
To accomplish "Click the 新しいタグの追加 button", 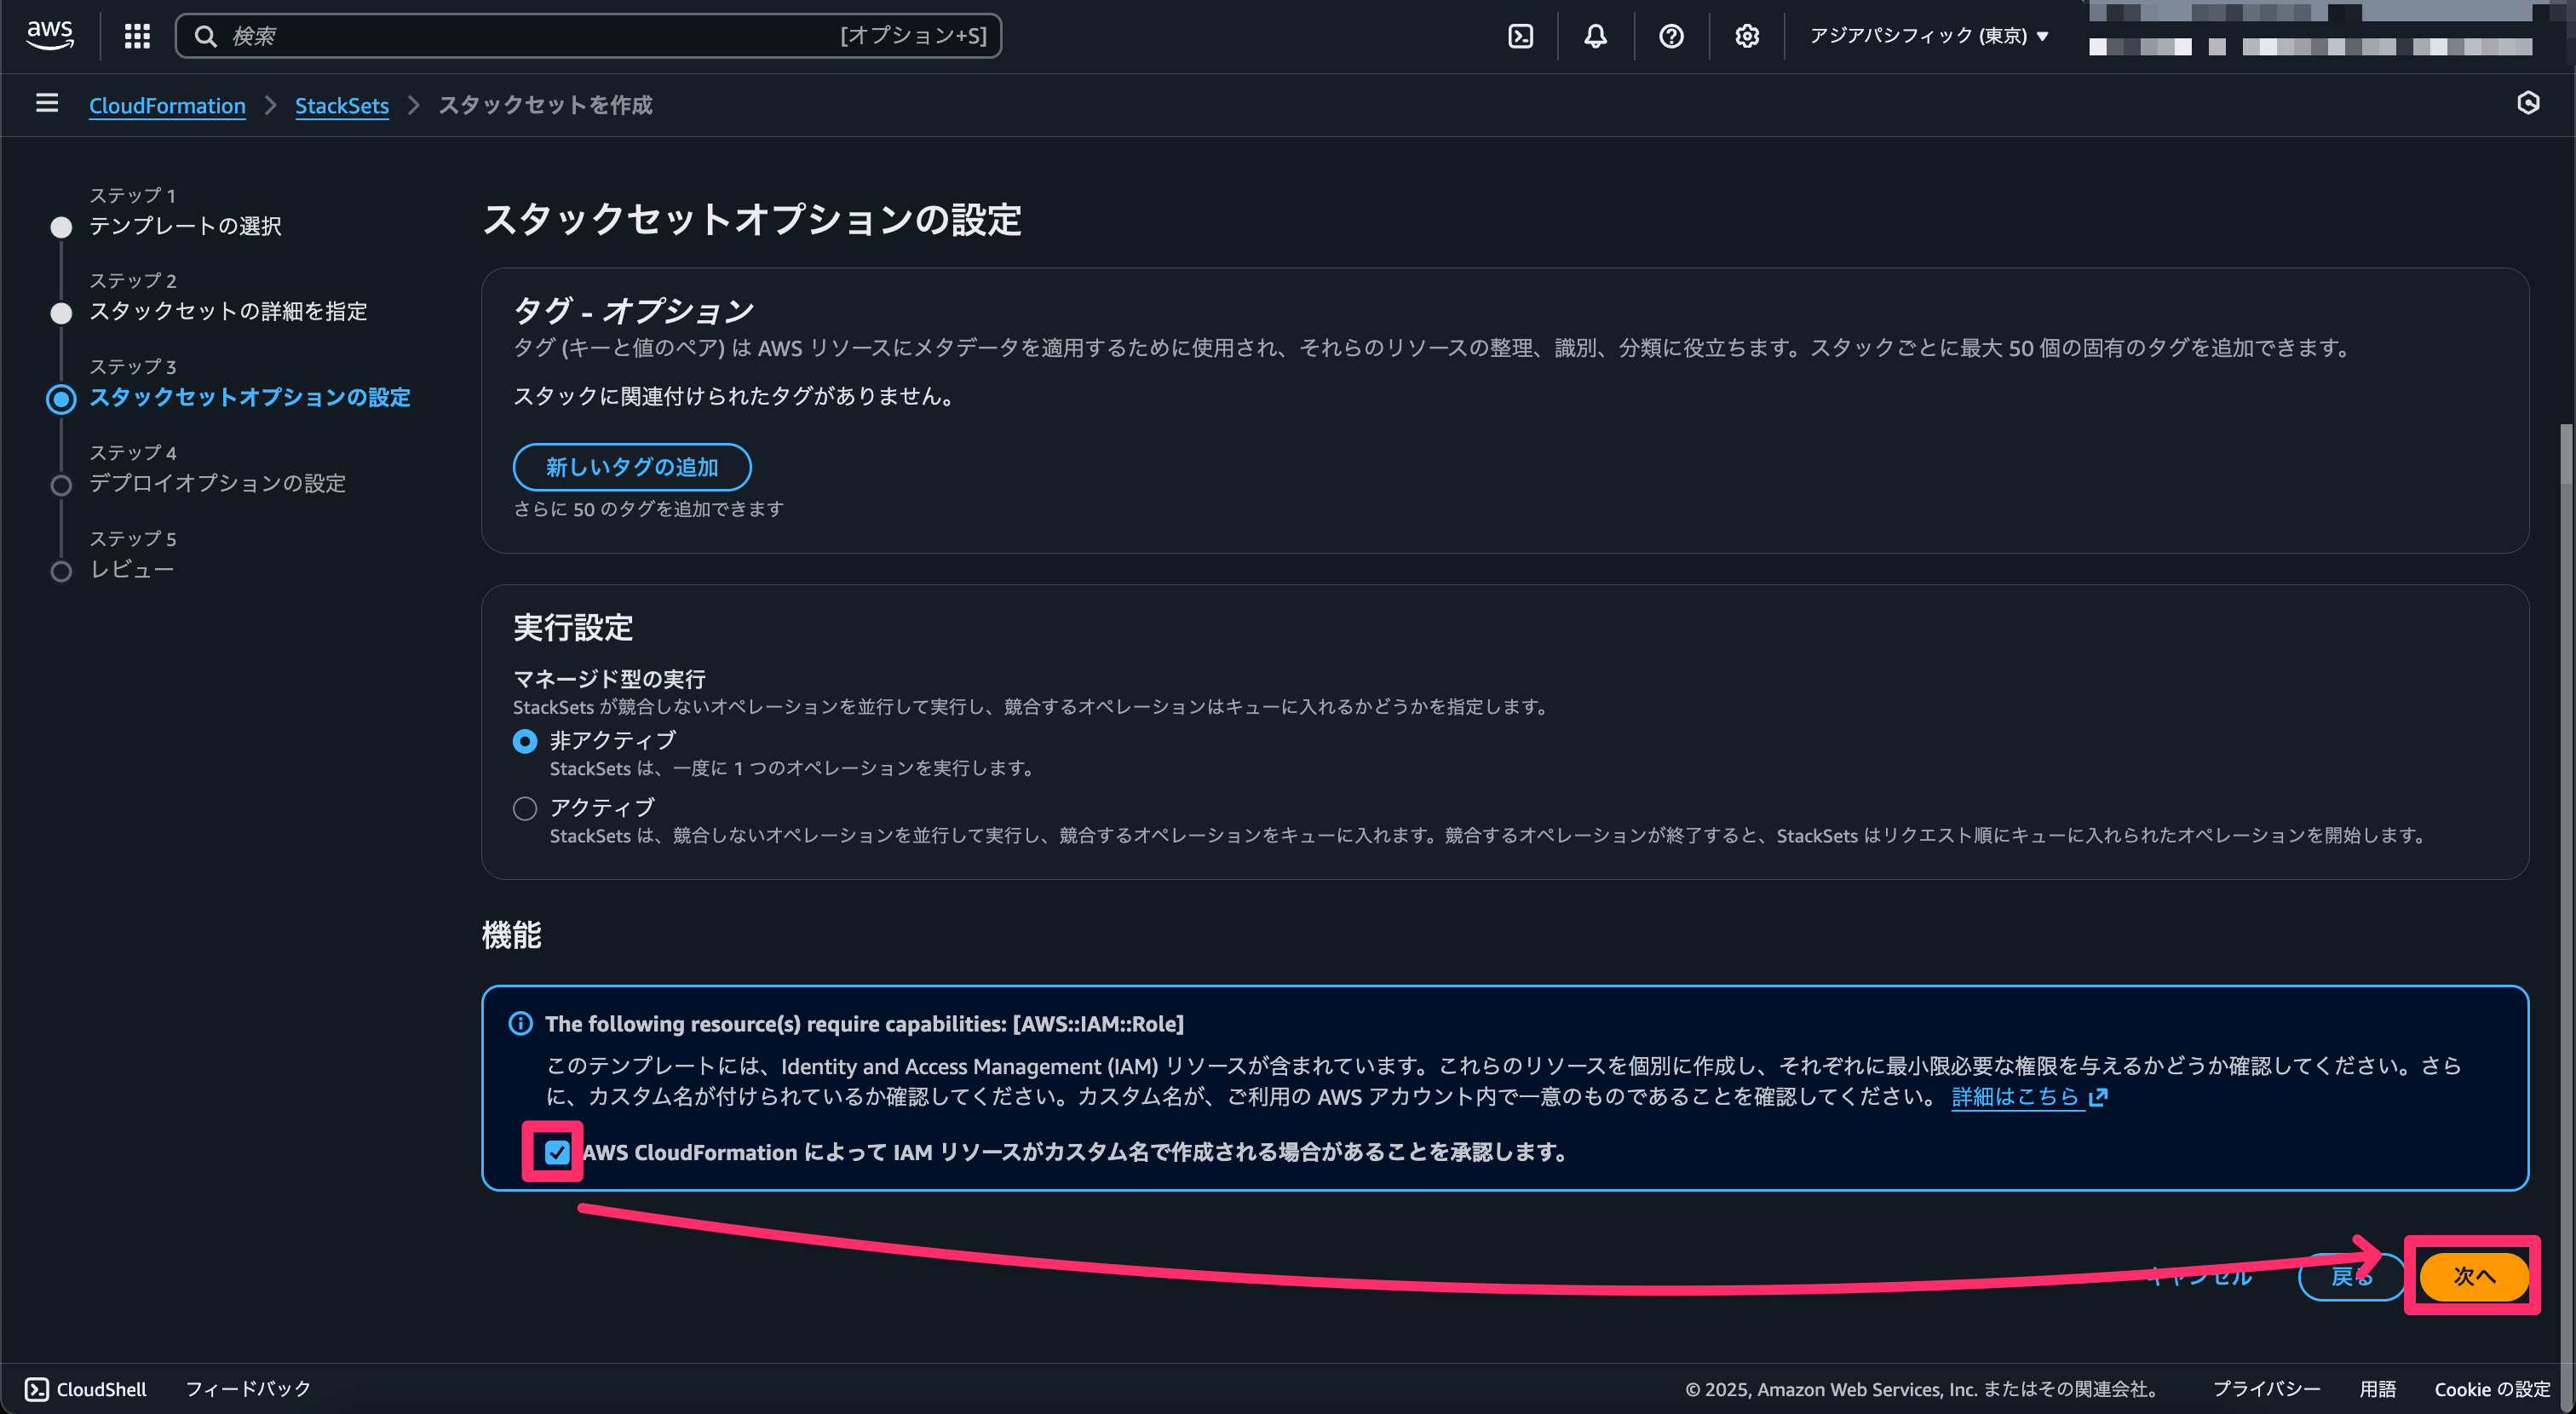I will [631, 466].
